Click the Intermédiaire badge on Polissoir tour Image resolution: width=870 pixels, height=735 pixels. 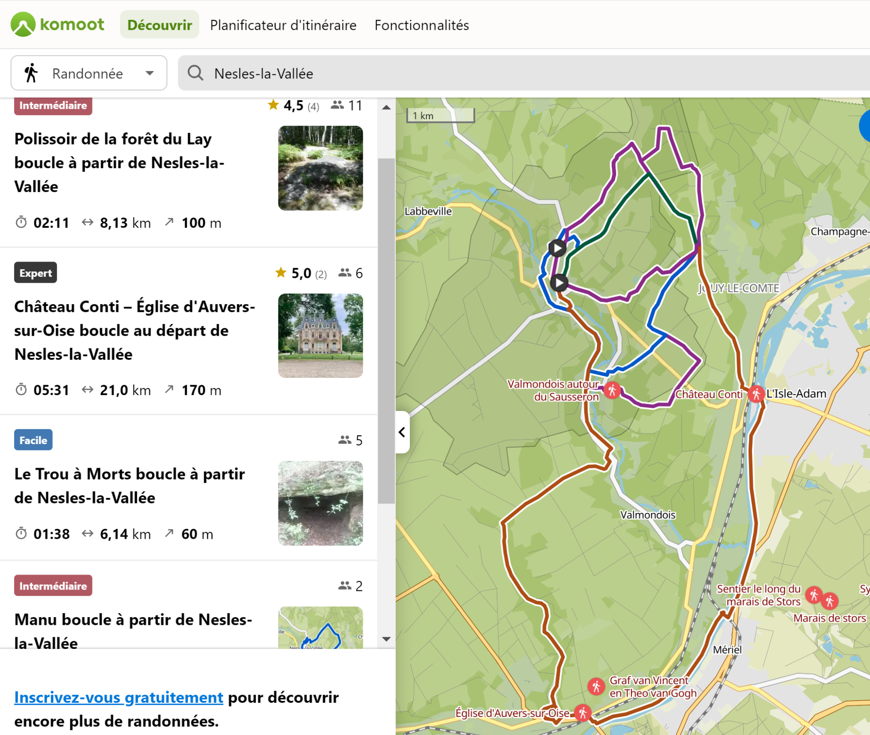tap(53, 106)
